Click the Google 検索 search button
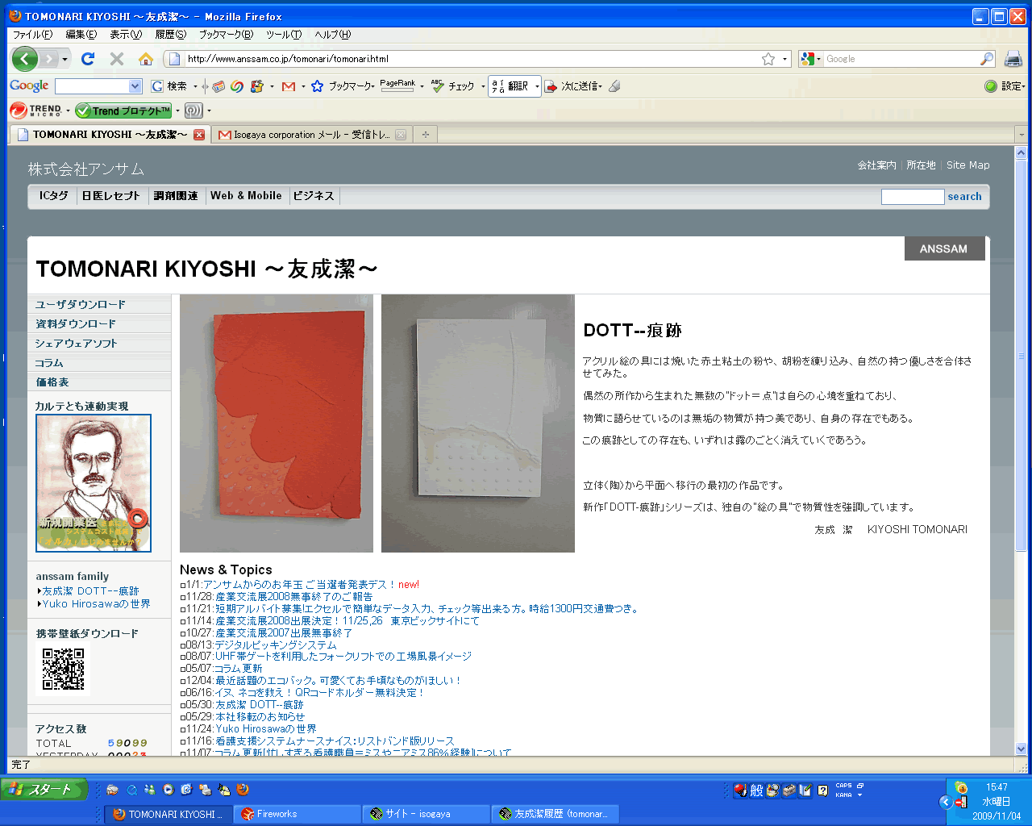This screenshot has width=1032, height=826. 170,86
